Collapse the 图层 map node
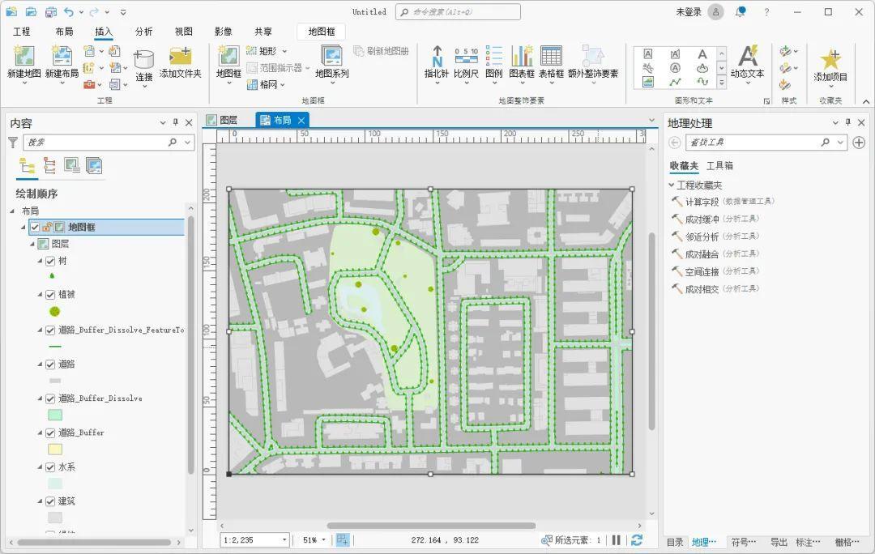 (32, 244)
